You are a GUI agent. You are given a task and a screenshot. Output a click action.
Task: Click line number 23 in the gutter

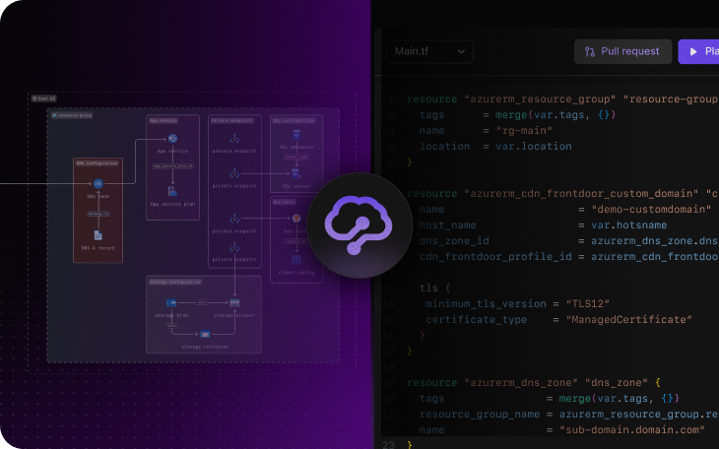[x=388, y=444]
